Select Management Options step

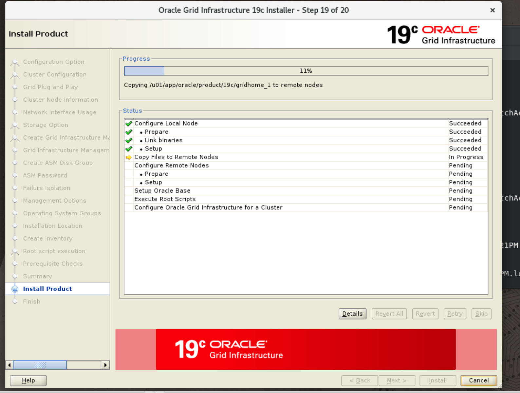click(55, 201)
